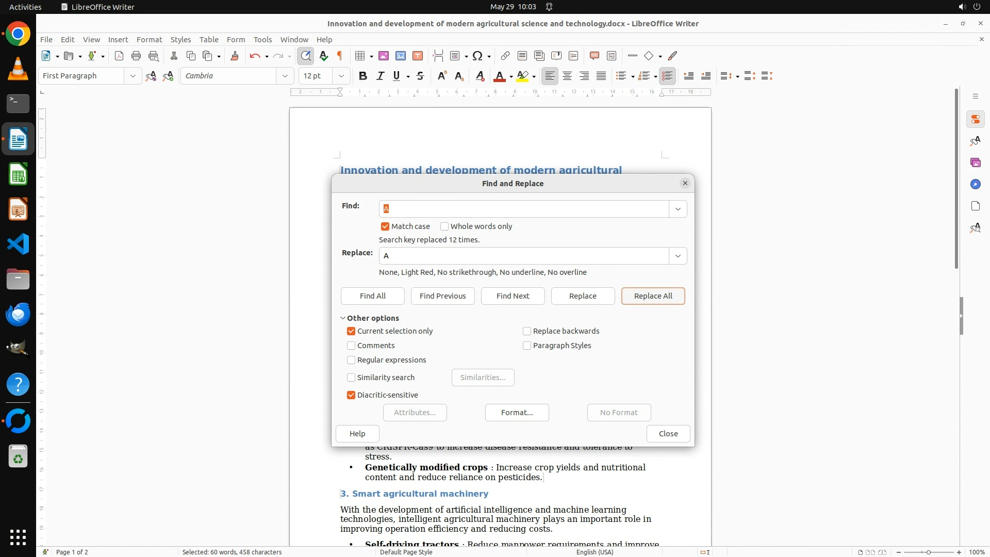Open the Tools menu
The image size is (990, 557).
pos(262,39)
